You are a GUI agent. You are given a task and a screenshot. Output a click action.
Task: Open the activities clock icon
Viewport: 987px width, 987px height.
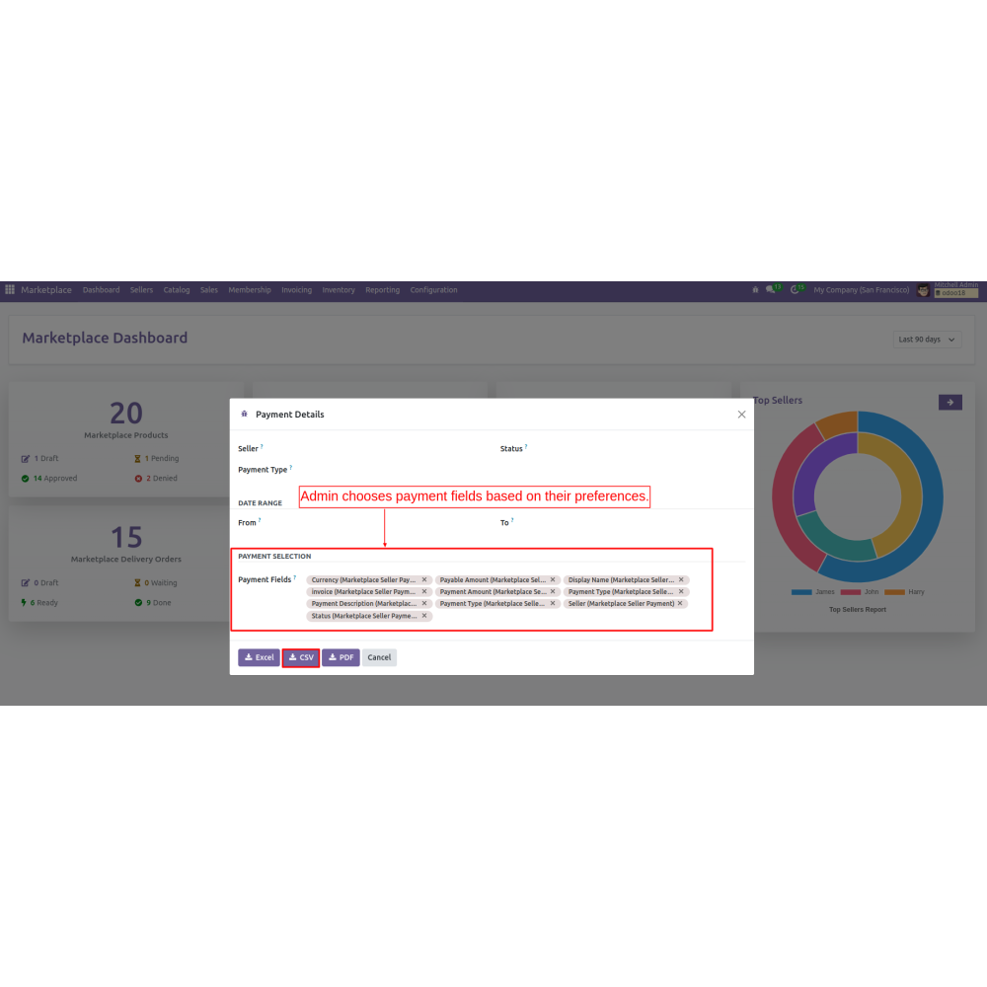pyautogui.click(x=795, y=290)
